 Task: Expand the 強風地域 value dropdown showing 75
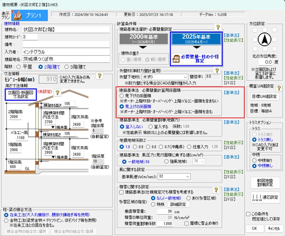(x=199, y=162)
